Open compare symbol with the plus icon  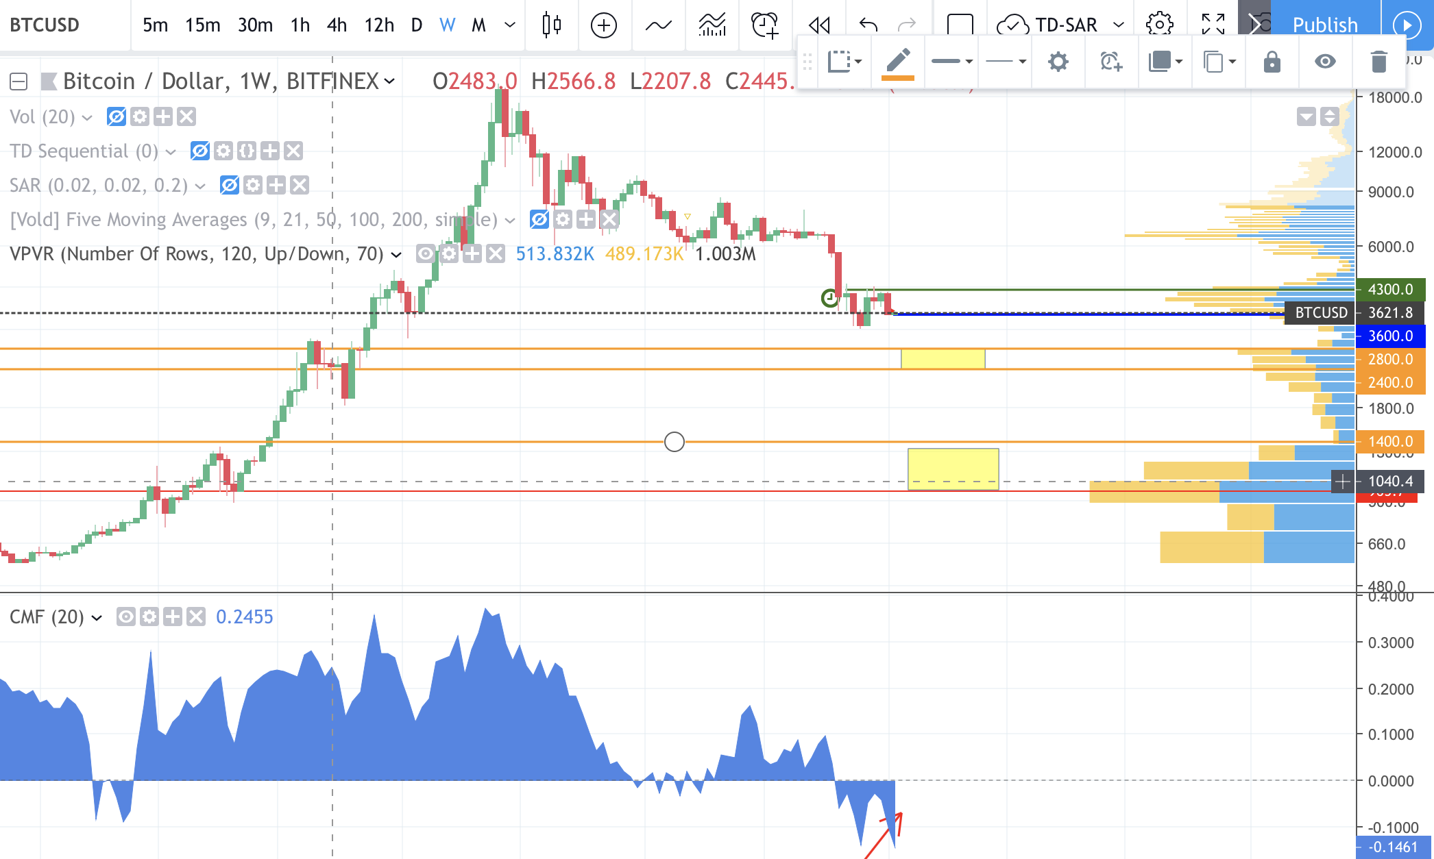[x=603, y=25]
